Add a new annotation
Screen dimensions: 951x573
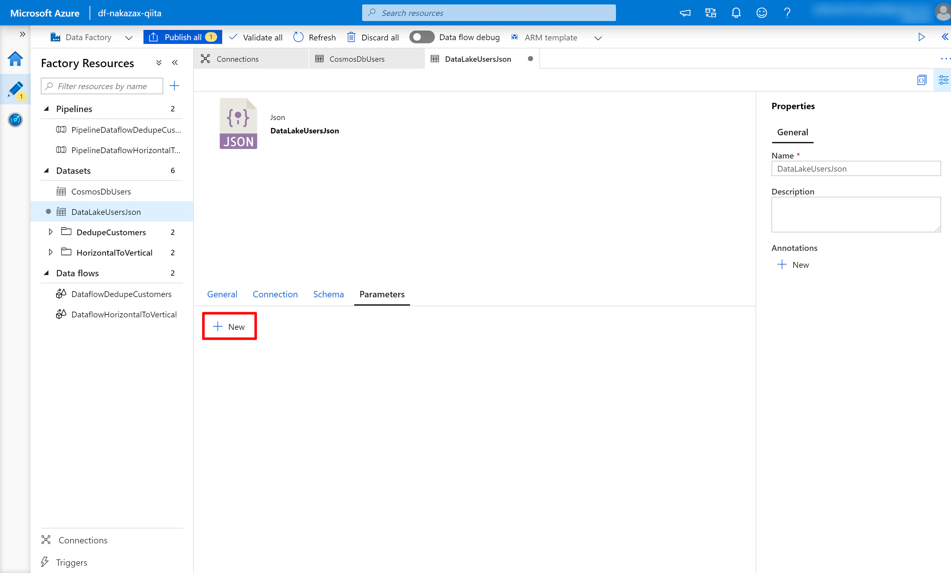(x=793, y=265)
